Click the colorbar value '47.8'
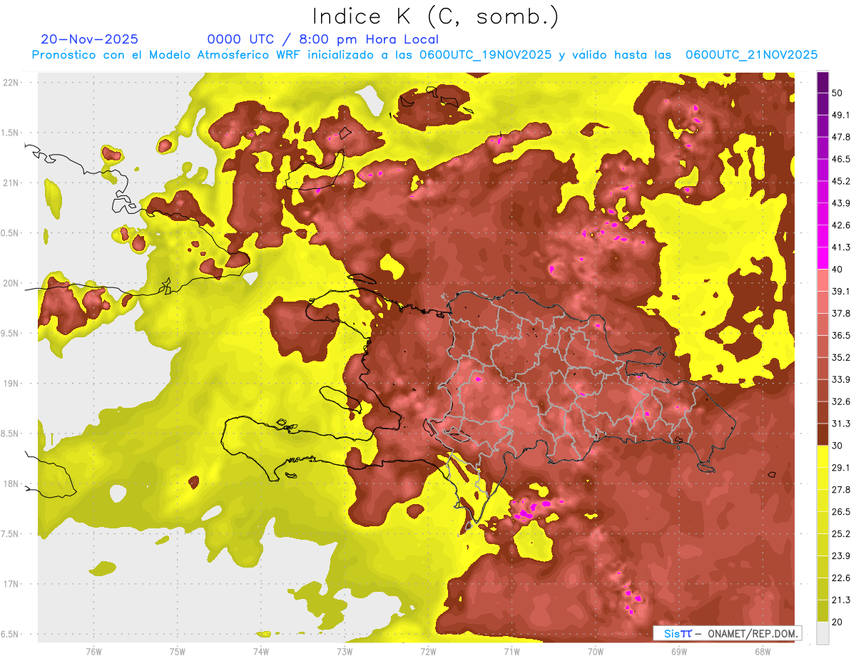 pos(840,137)
